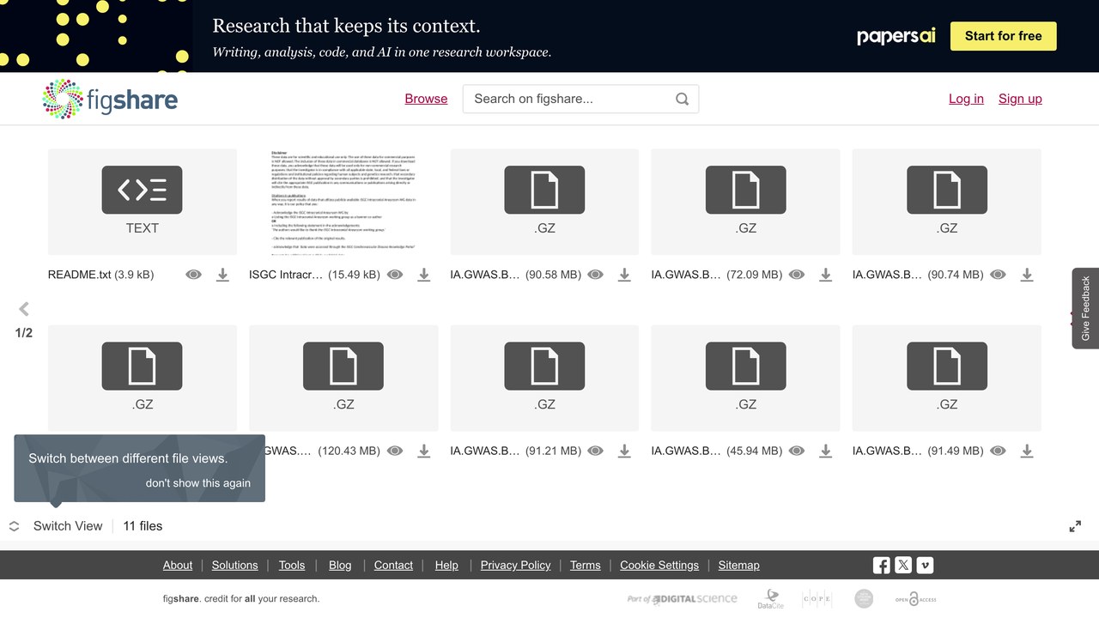
Task: Open the Solutions footer link
Action: coord(235,565)
